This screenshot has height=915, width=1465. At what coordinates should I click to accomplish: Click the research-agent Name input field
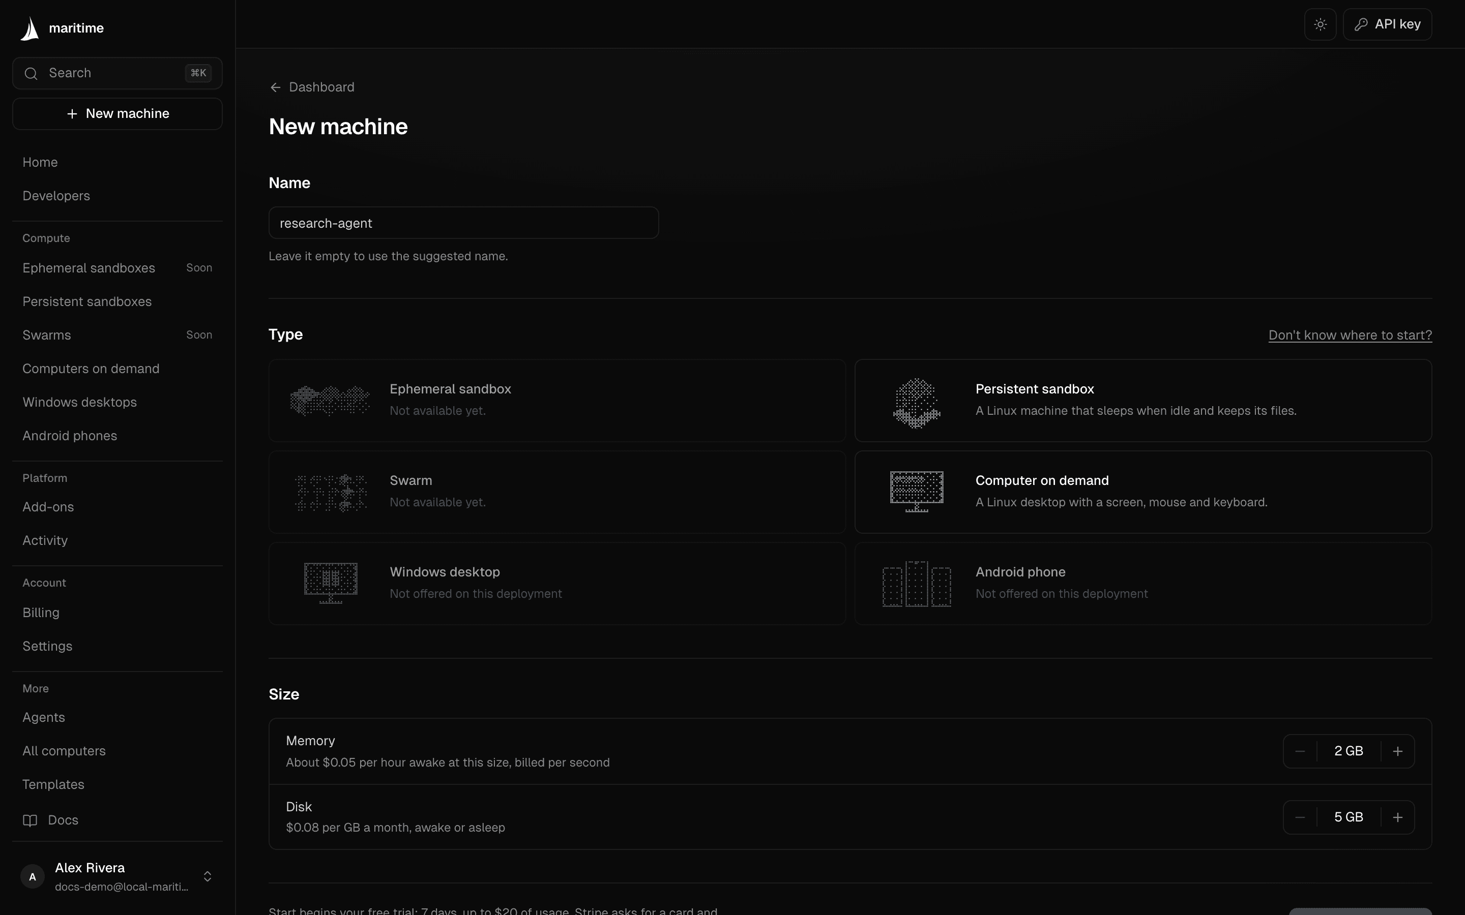point(463,223)
